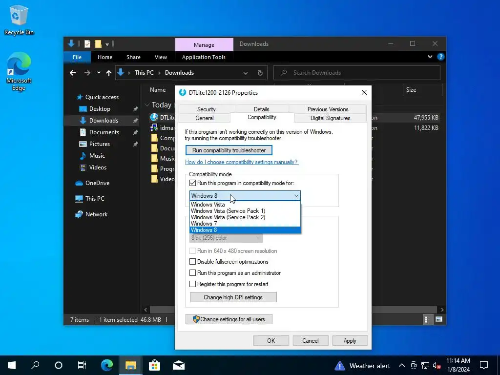Open the Windows Start menu
This screenshot has height=375, width=500.
point(12,365)
